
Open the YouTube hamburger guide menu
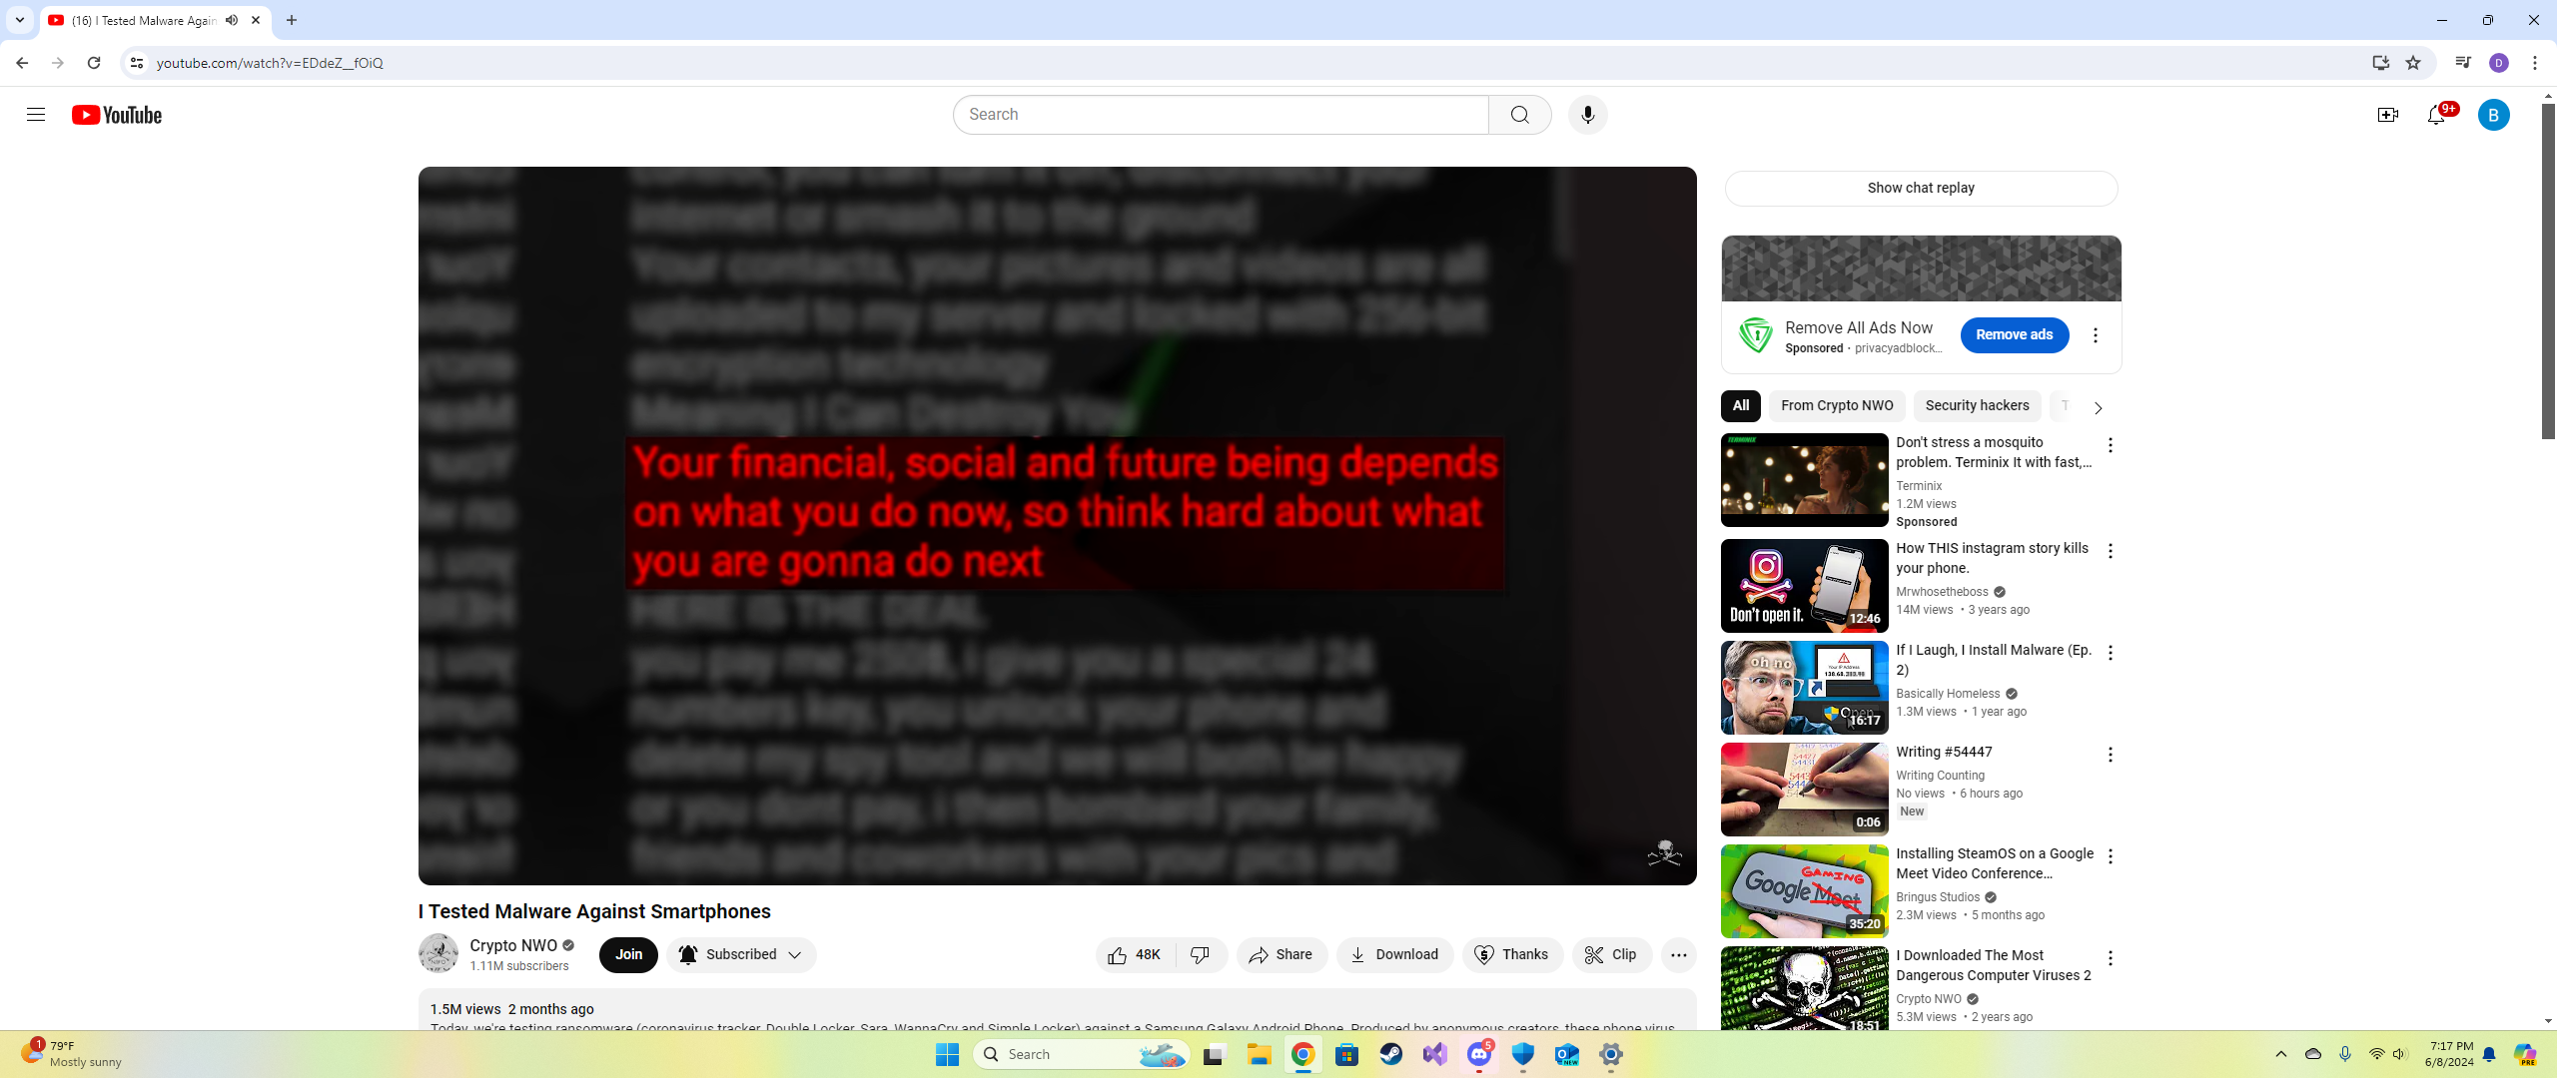(x=36, y=115)
